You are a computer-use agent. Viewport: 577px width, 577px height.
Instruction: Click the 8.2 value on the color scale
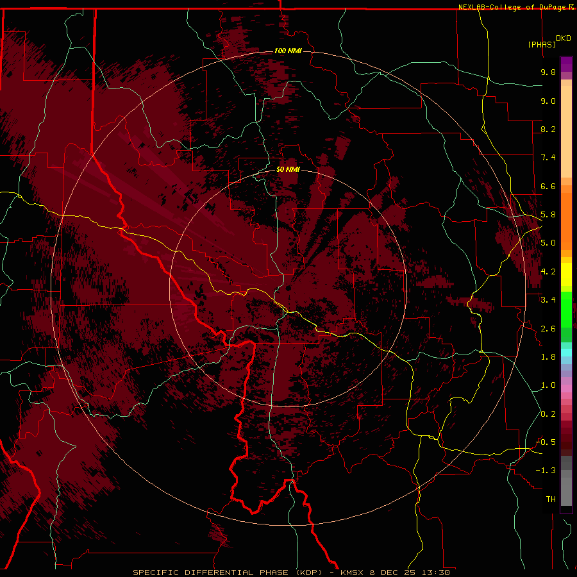[x=548, y=129]
